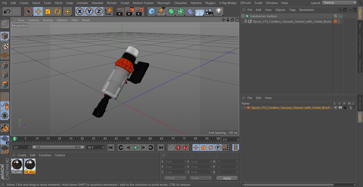Activate the Move tool
The height and width of the screenshot is (187, 363).
click(x=38, y=11)
